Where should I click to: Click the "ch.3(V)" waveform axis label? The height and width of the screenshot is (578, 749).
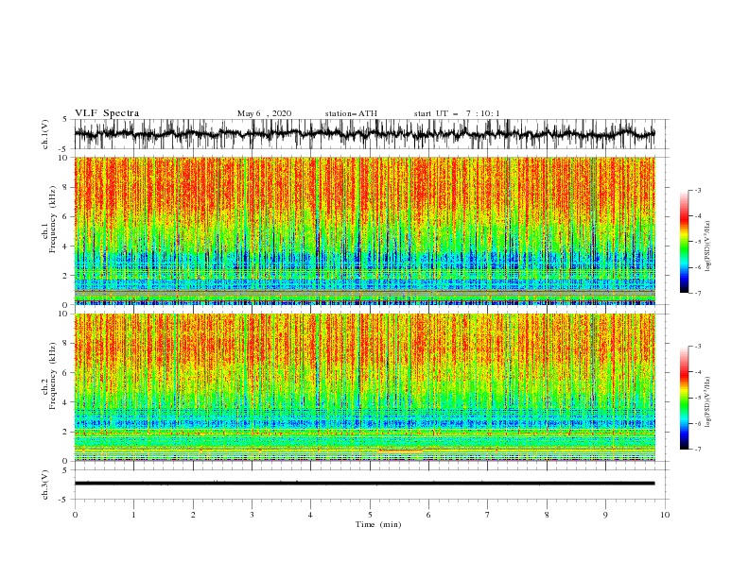click(45, 484)
